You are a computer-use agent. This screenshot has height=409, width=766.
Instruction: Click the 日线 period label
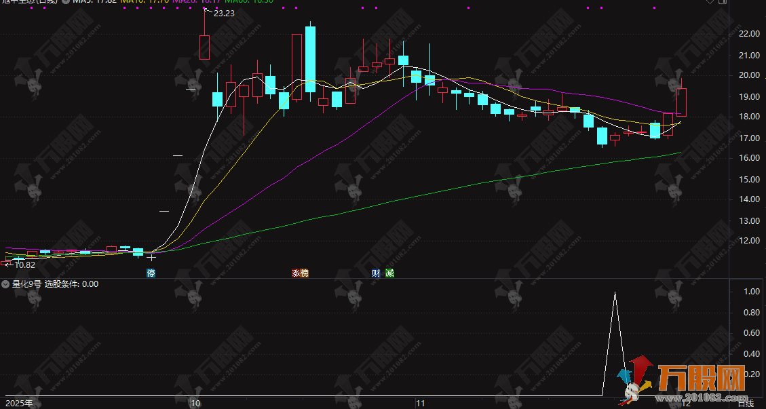point(746,404)
